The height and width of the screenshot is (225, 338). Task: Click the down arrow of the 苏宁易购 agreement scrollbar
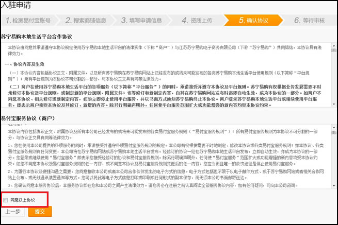[334, 105]
